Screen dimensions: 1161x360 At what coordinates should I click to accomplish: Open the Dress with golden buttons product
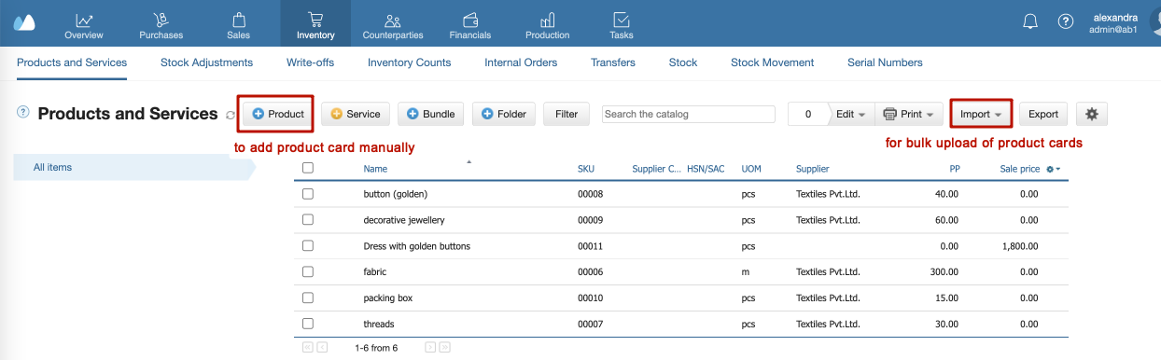(416, 246)
